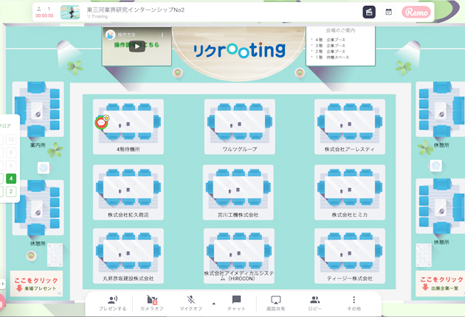
Task: Click the 来場プレゼント banner link
Action: [36, 284]
